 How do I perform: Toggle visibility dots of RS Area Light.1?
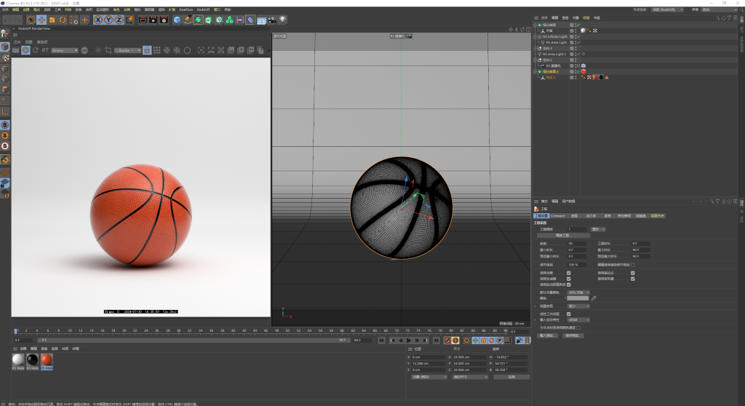point(575,54)
